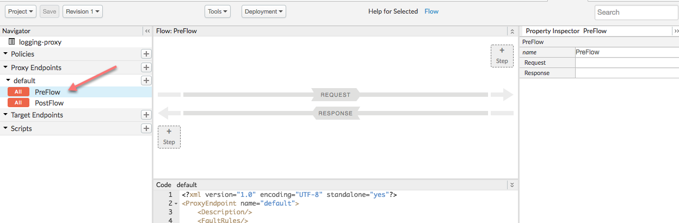Open the Tools dropdown menu
This screenshot has height=223, width=679.
pos(218,11)
